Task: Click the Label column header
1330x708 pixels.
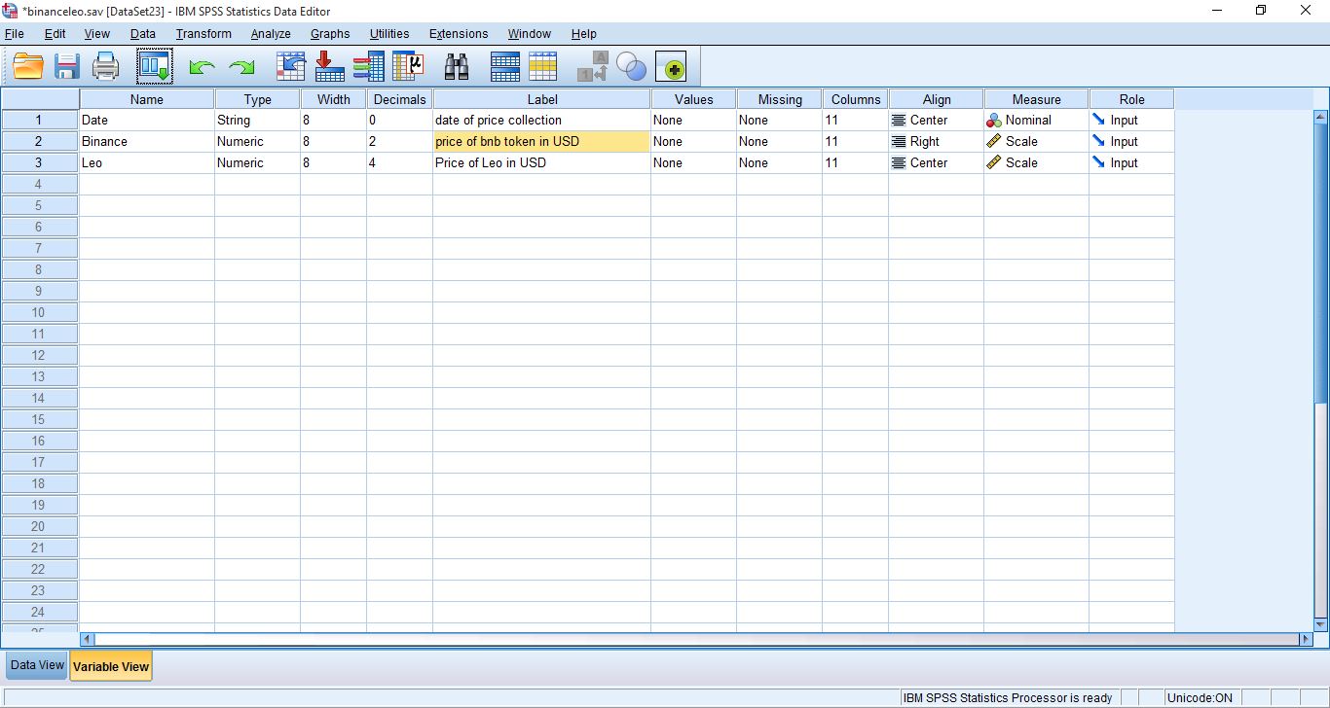Action: point(542,99)
